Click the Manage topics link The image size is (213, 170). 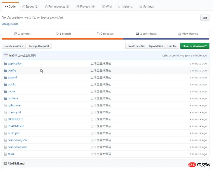point(10,24)
